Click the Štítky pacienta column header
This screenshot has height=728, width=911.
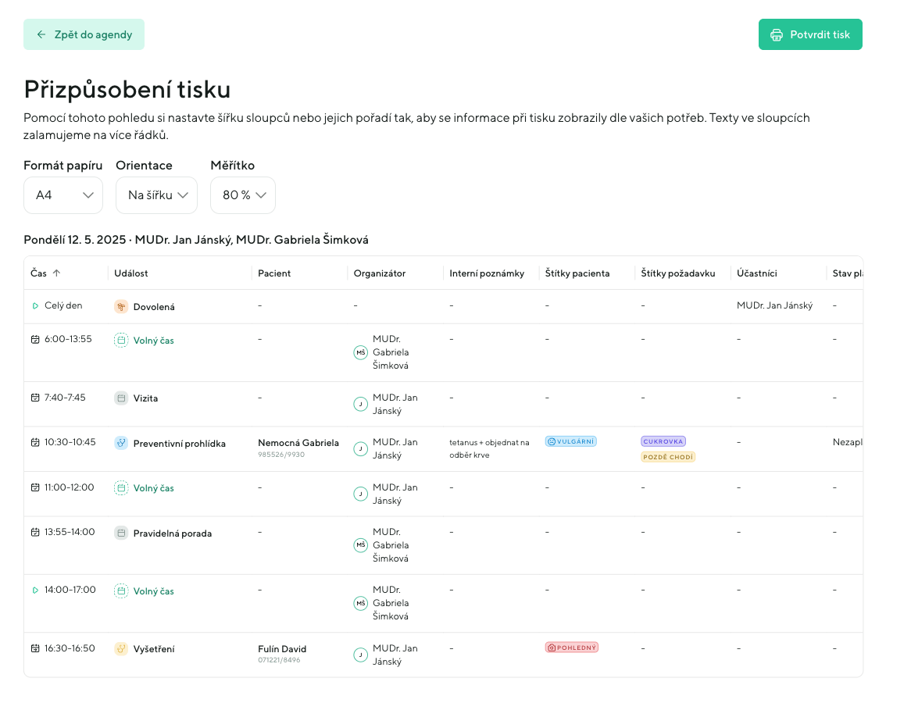tap(577, 273)
